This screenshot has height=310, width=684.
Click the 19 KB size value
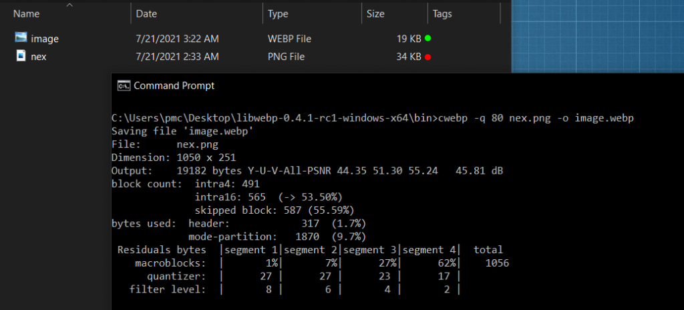pyautogui.click(x=409, y=39)
